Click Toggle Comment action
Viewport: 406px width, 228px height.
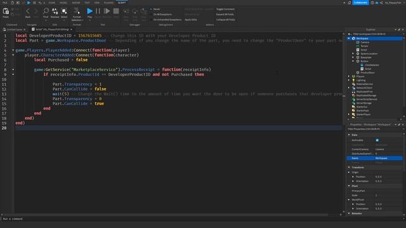[225, 9]
